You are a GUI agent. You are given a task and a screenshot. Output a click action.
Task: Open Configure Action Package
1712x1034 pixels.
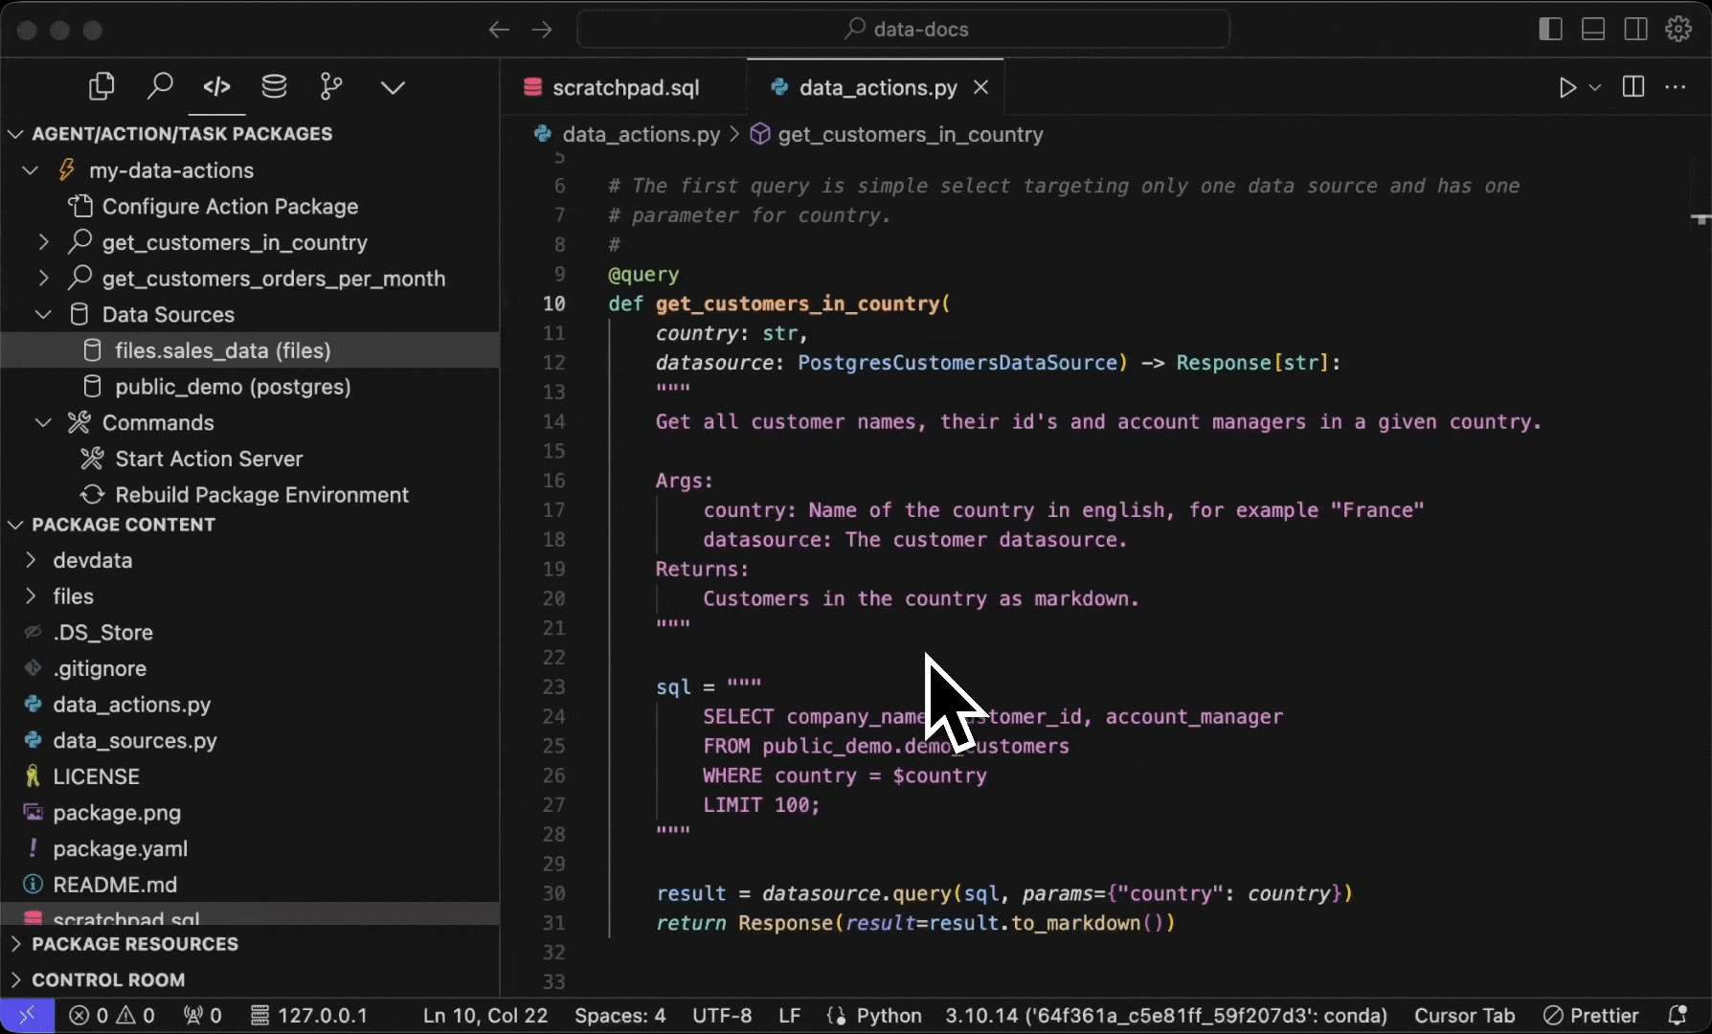[x=230, y=207]
